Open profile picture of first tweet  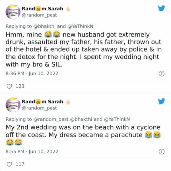[x=13, y=12]
